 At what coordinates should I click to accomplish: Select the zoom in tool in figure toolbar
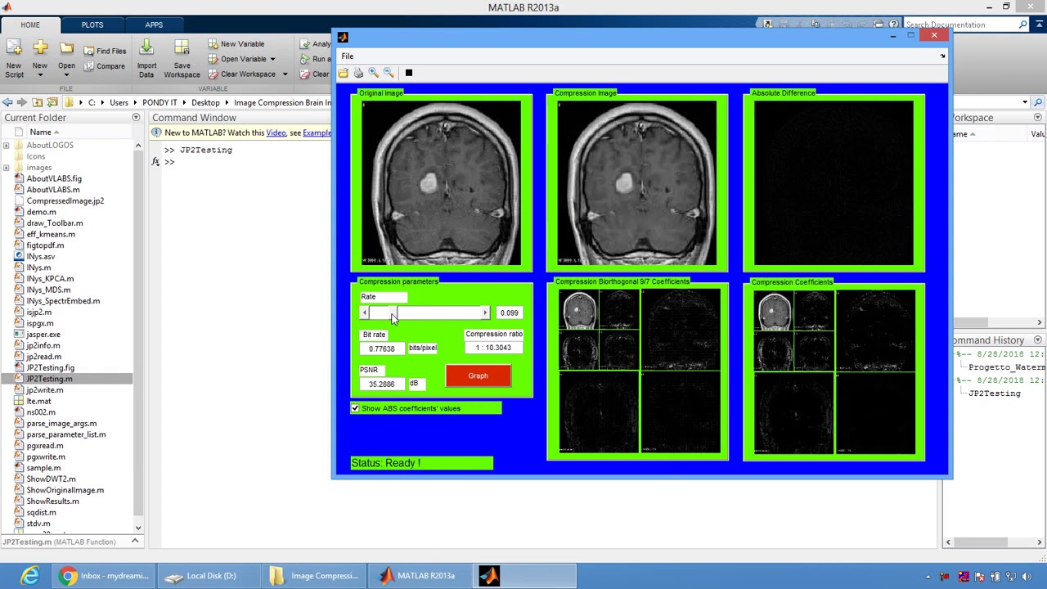pos(373,74)
